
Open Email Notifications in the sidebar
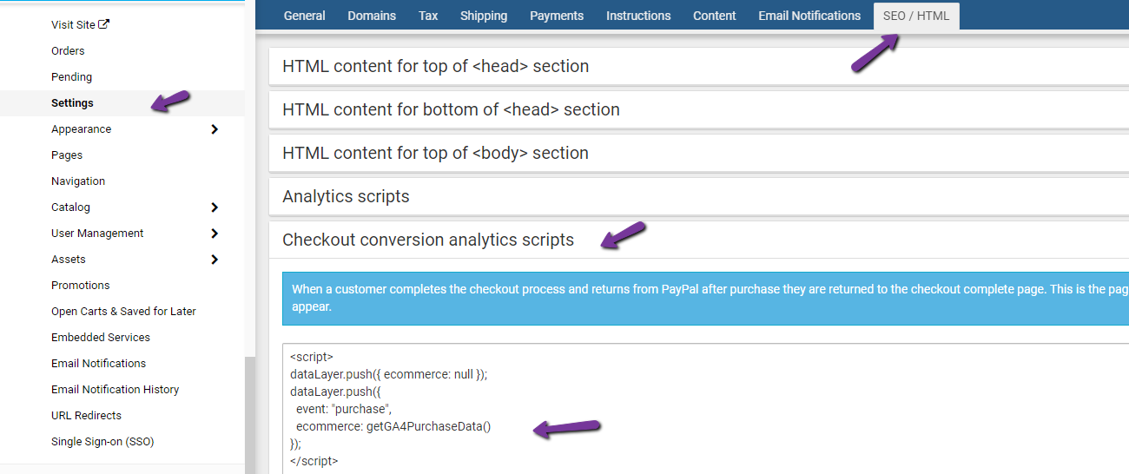coord(98,364)
